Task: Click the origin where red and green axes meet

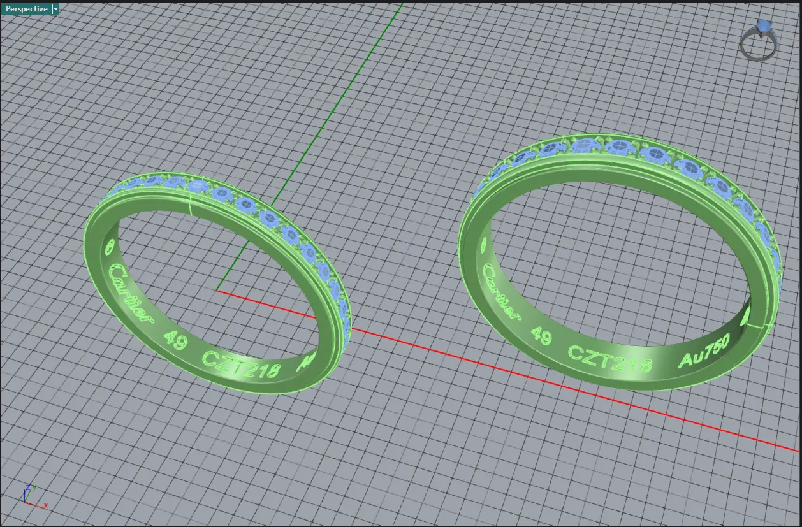Action: point(217,291)
